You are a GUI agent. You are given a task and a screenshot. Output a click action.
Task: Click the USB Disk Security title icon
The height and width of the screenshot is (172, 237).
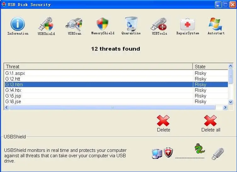coord(4,4)
